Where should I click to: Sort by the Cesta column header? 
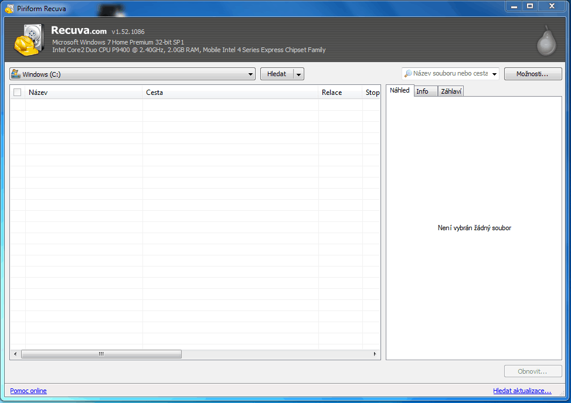click(230, 93)
